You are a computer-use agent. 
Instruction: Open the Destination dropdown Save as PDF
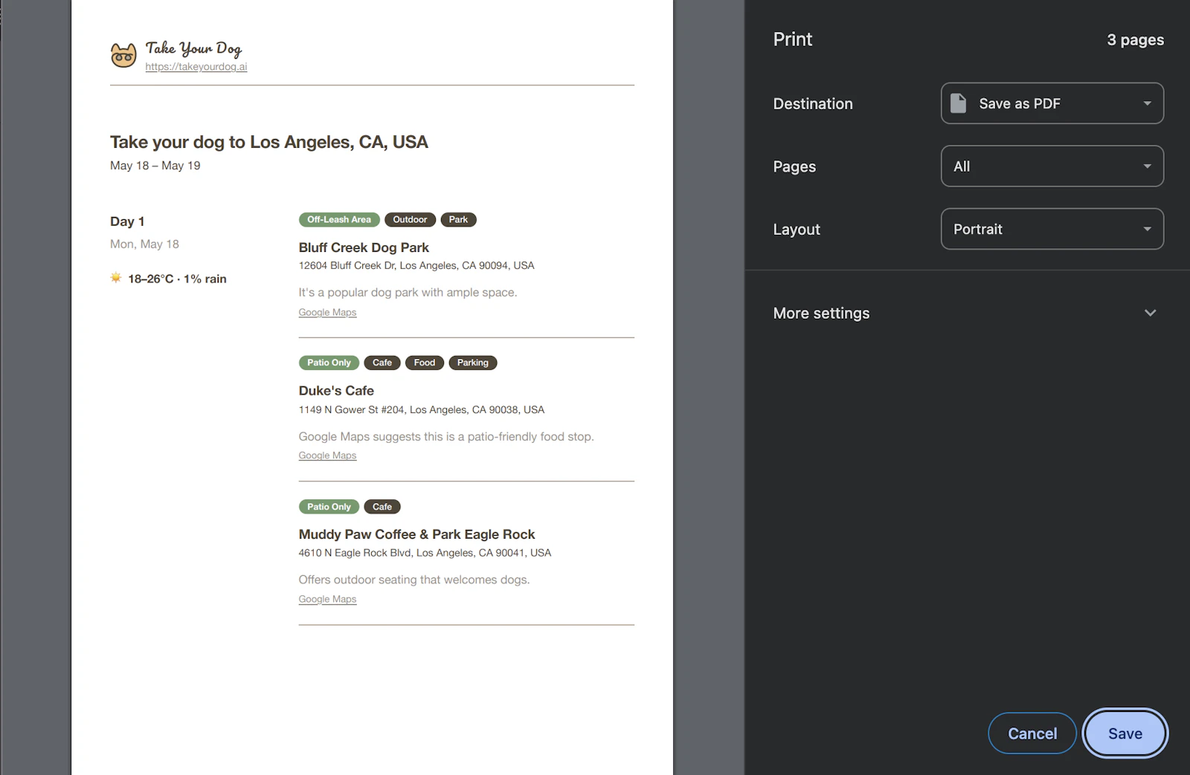1052,103
